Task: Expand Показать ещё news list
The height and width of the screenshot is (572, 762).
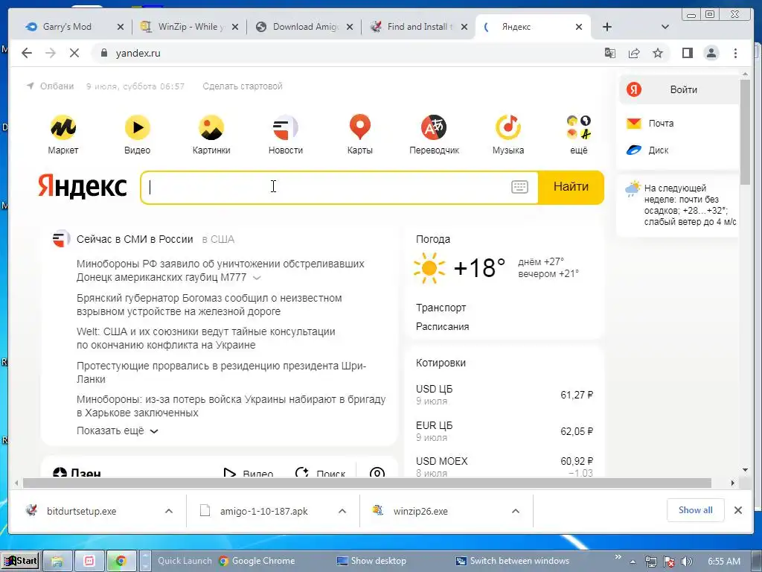Action: click(x=118, y=431)
